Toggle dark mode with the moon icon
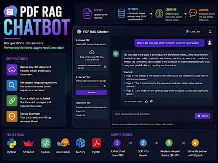Viewport: 218px width, 163px height. click(210, 32)
